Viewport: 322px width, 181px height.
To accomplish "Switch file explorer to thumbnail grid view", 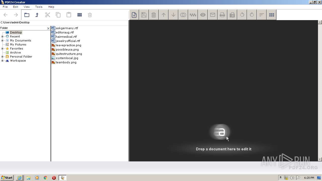I will pos(79,15).
